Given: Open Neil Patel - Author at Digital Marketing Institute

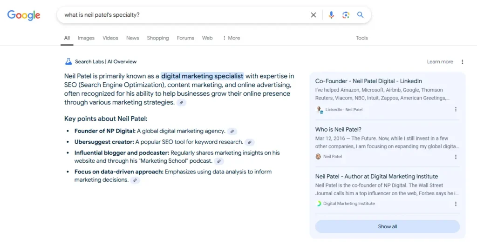Looking at the screenshot, I should point(376,176).
